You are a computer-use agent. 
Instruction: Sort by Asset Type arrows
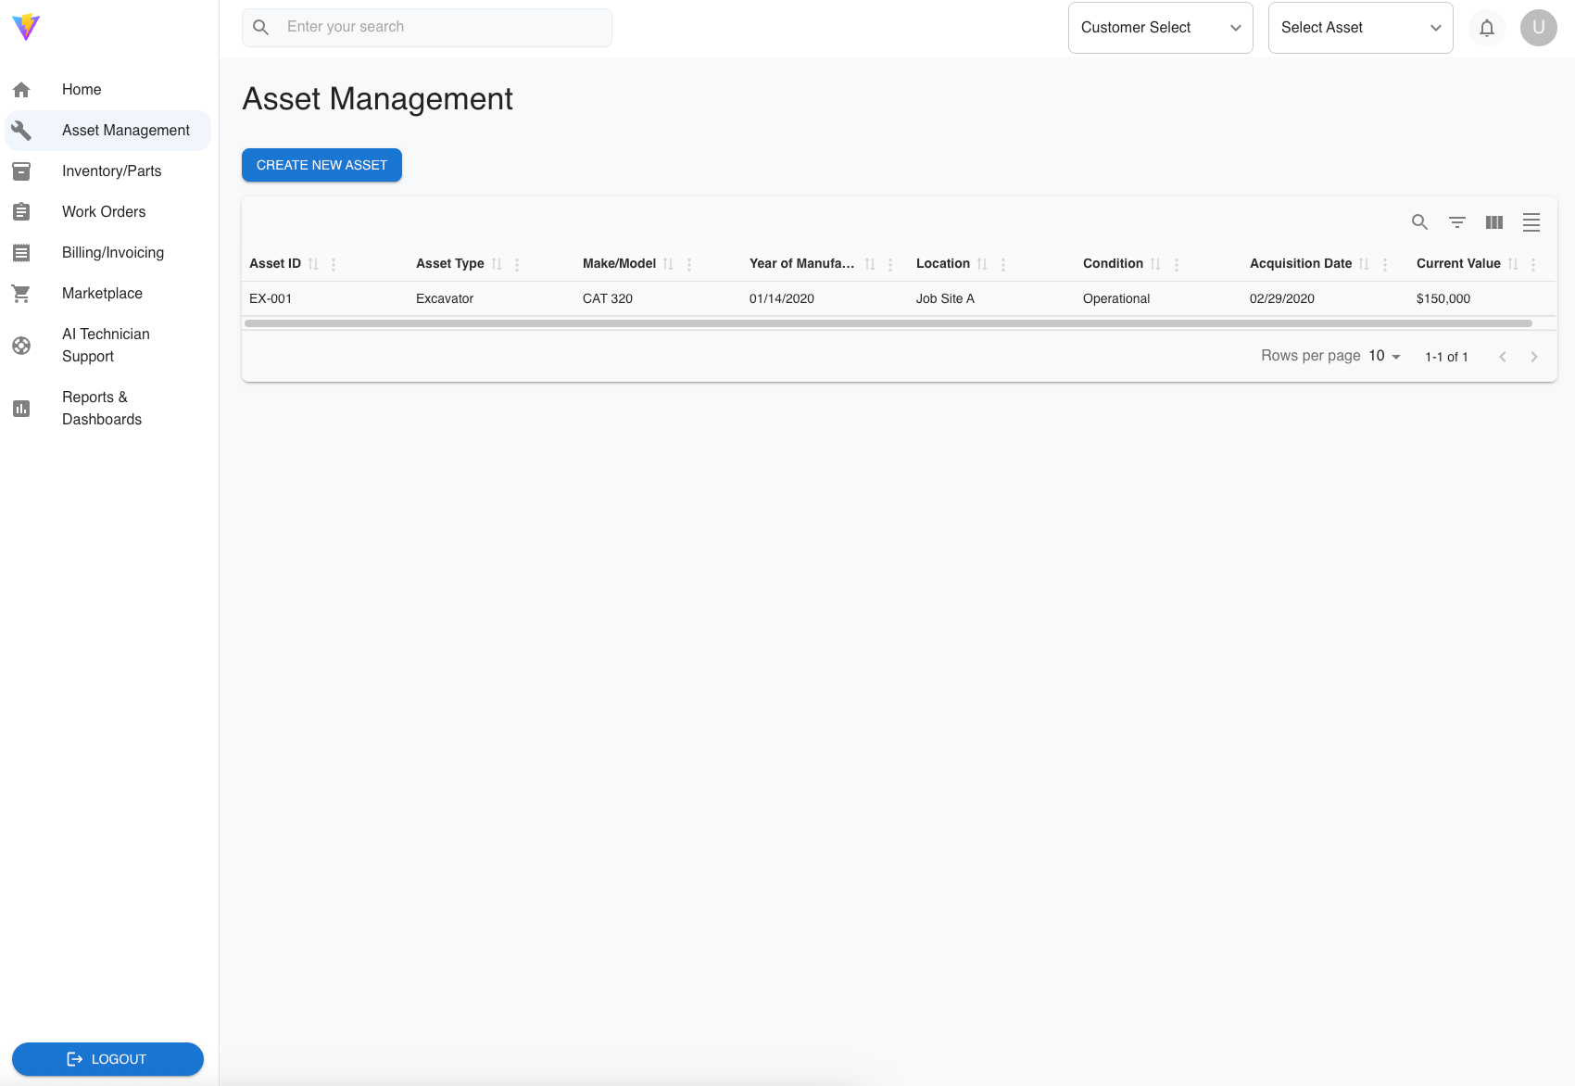click(497, 264)
